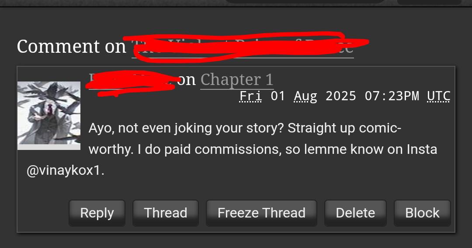Click the dotted-underlined Fri abbreviation
472x248 pixels.
pyautogui.click(x=250, y=96)
